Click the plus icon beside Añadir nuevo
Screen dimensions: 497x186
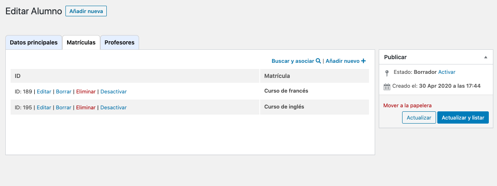coord(363,61)
